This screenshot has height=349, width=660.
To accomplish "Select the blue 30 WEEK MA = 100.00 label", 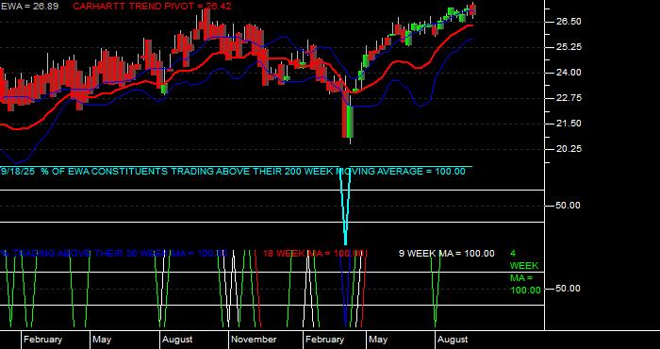I will [114, 254].
